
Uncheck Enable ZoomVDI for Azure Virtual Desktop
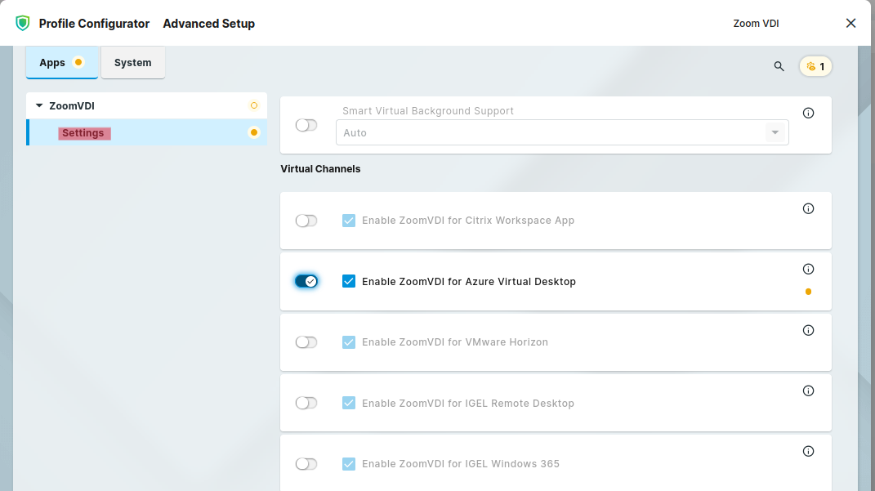349,281
